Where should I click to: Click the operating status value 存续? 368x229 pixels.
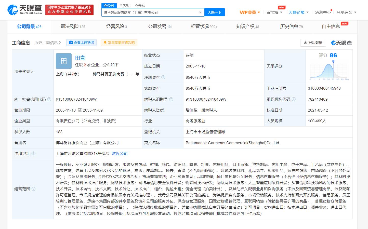point(190,55)
